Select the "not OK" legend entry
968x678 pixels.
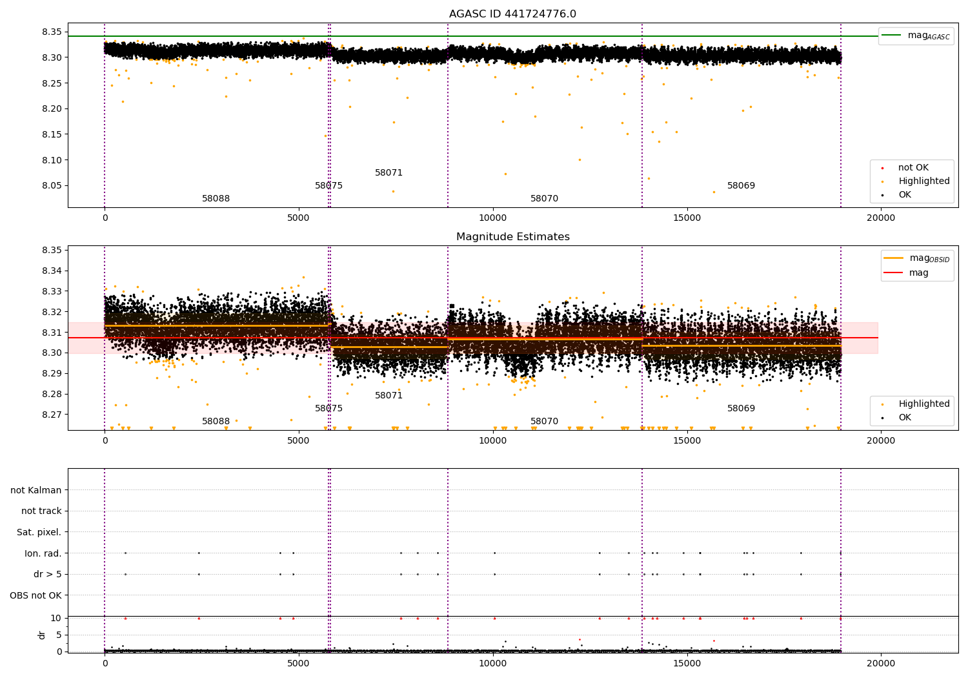[913, 168]
